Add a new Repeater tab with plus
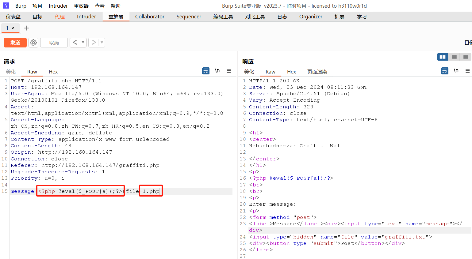The image size is (472, 259). coord(27,28)
